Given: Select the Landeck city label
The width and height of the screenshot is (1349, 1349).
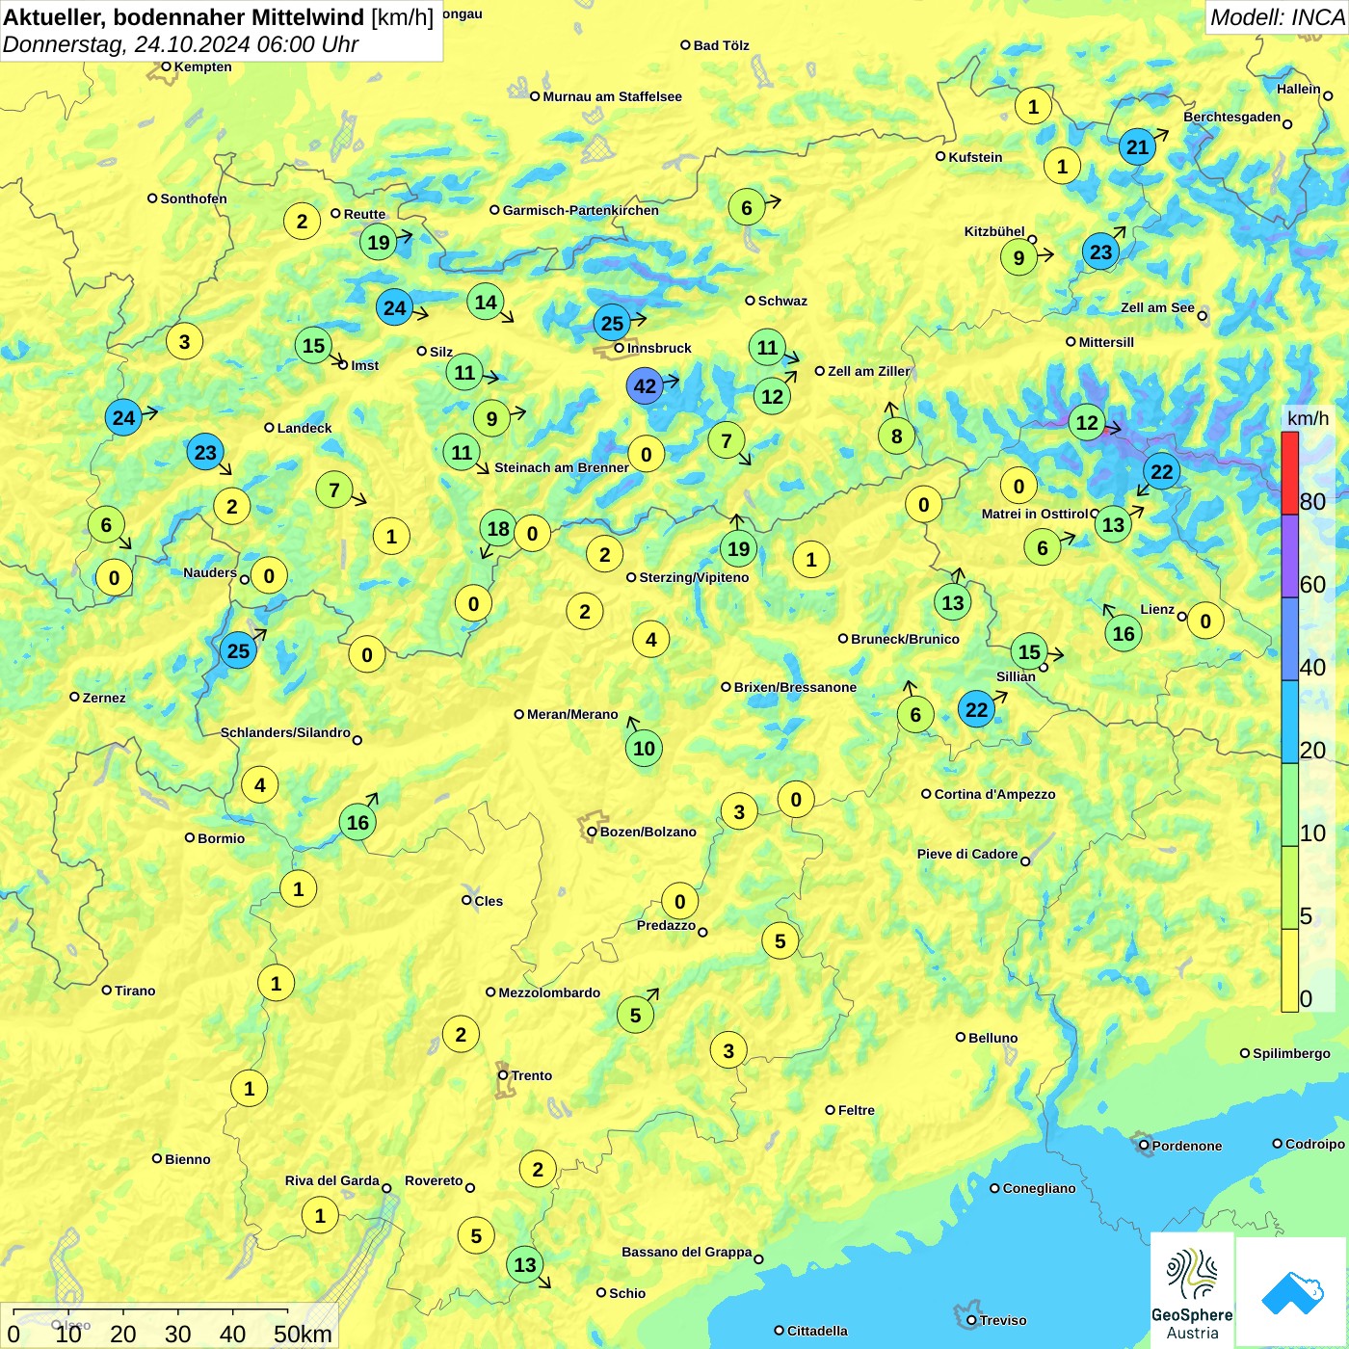Looking at the screenshot, I should [304, 428].
